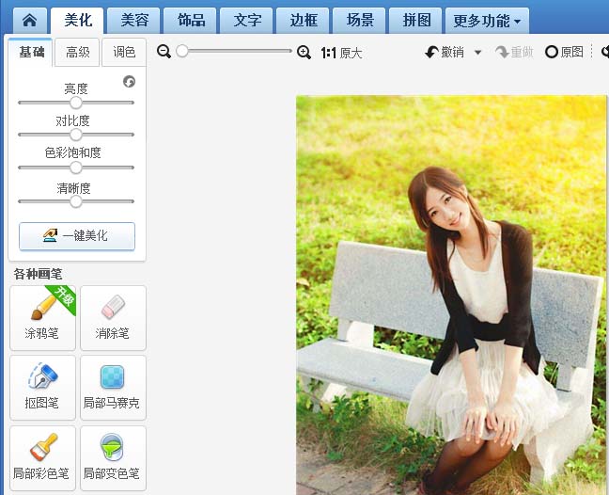Image resolution: width=609 pixels, height=495 pixels.
Task: Go to the home icon tab
Action: click(30, 20)
